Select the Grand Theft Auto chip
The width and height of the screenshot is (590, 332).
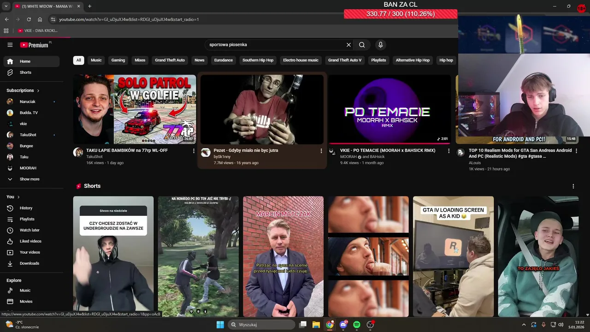(x=170, y=60)
